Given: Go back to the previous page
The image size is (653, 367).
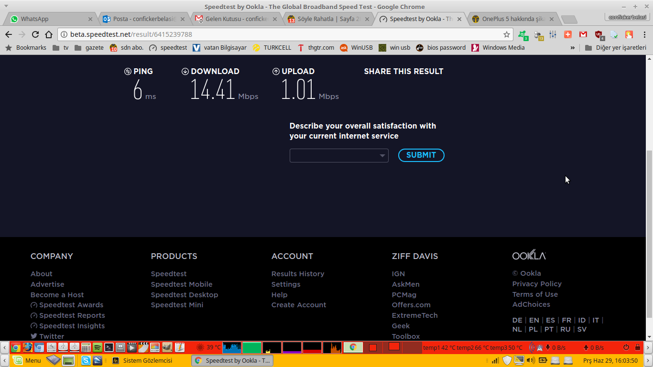Looking at the screenshot, I should click(x=9, y=34).
